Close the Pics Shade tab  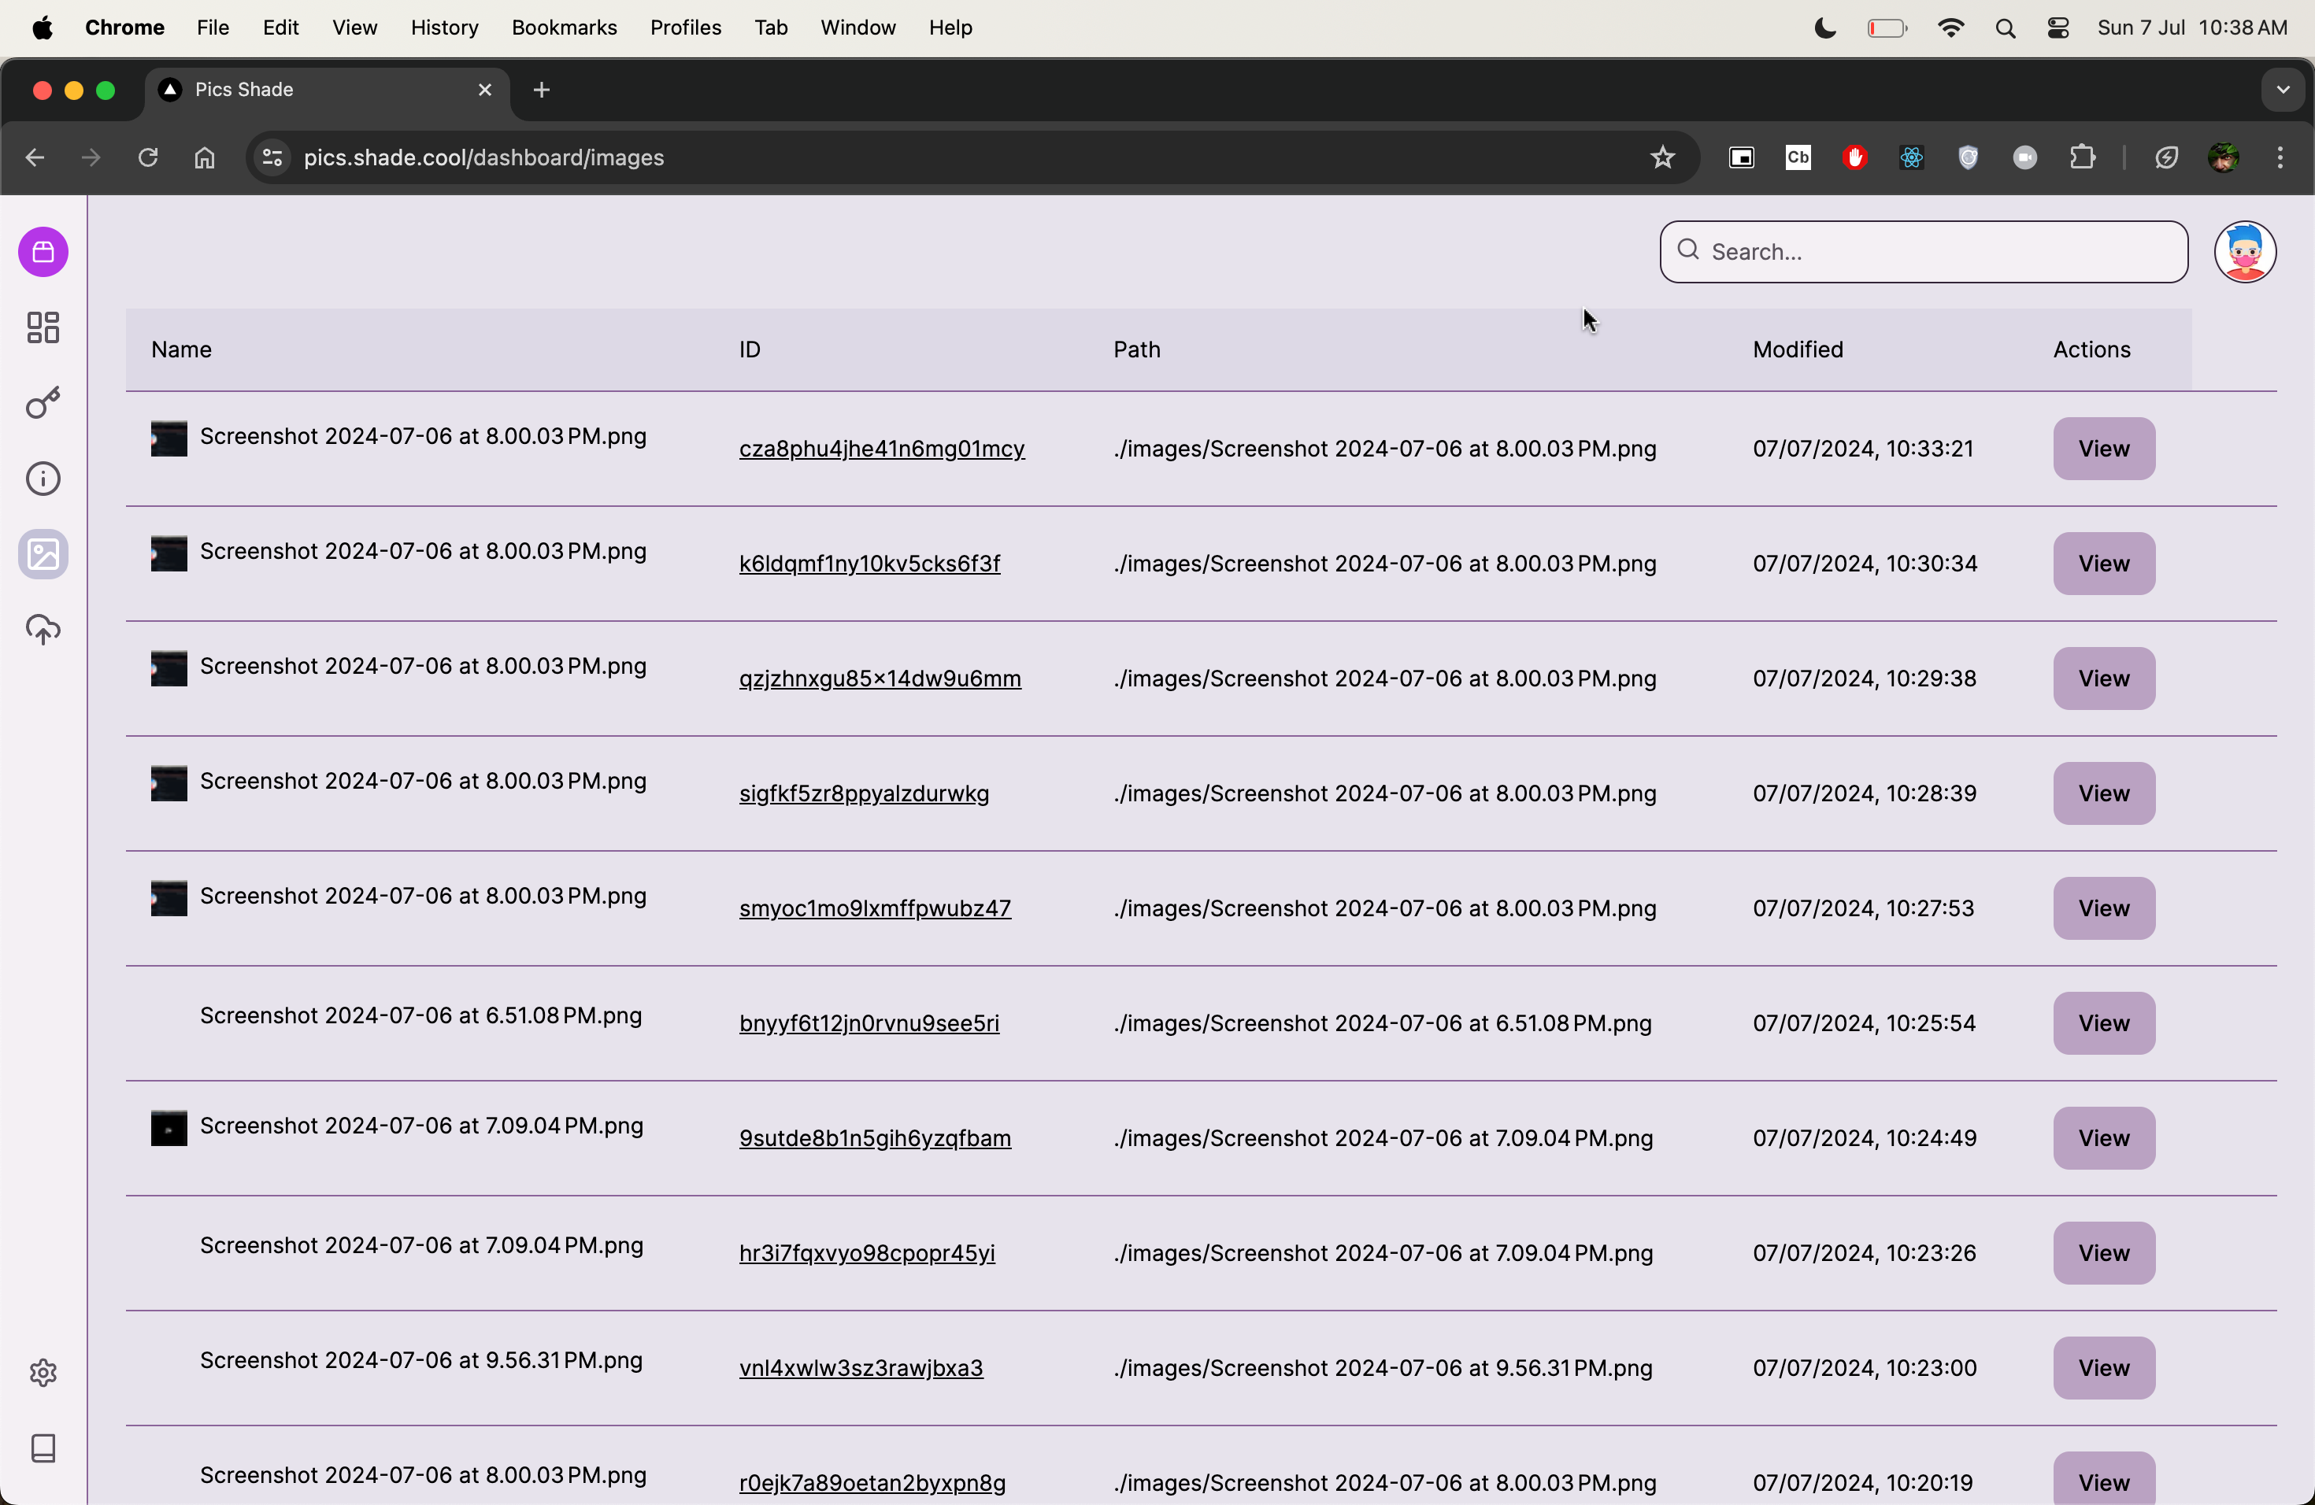coord(484,91)
